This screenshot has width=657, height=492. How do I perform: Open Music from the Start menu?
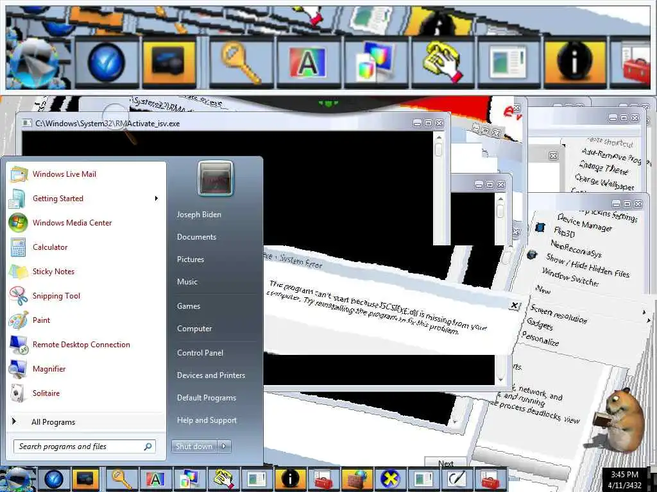(187, 282)
